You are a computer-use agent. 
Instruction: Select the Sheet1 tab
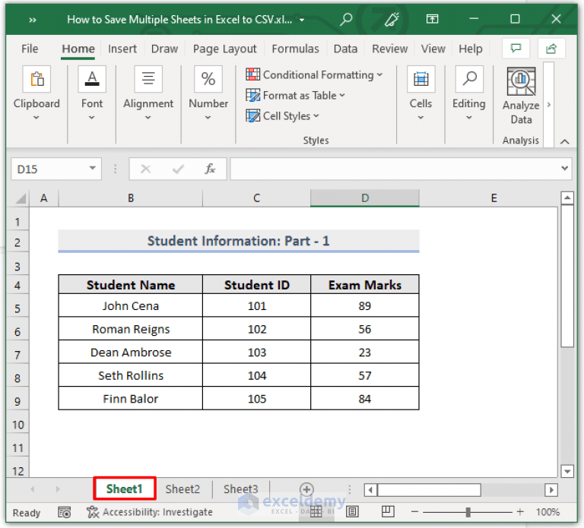[x=125, y=488]
